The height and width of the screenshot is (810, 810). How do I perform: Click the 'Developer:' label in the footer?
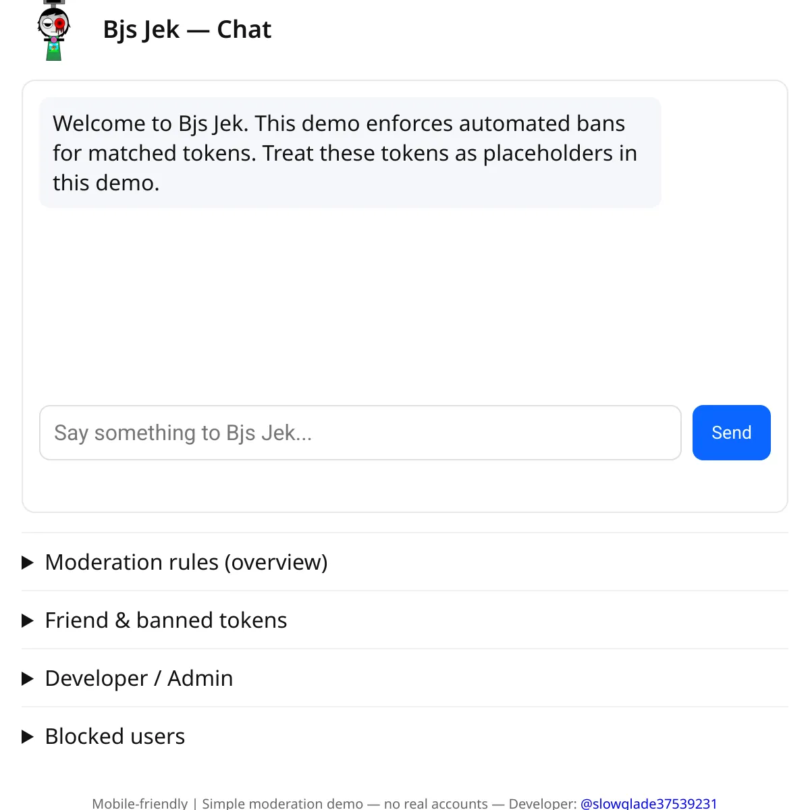coord(542,803)
